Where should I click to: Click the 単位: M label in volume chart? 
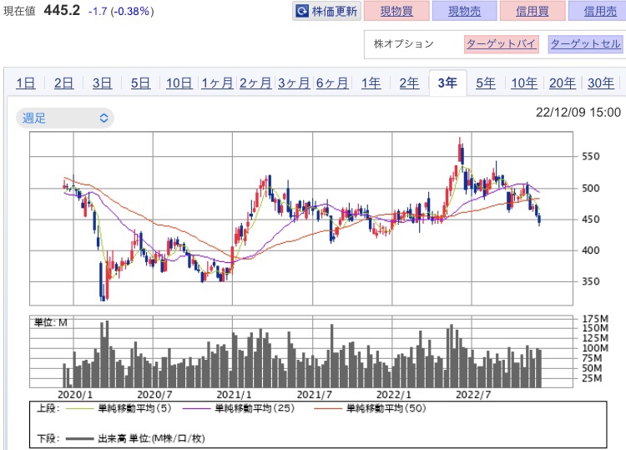coord(50,322)
